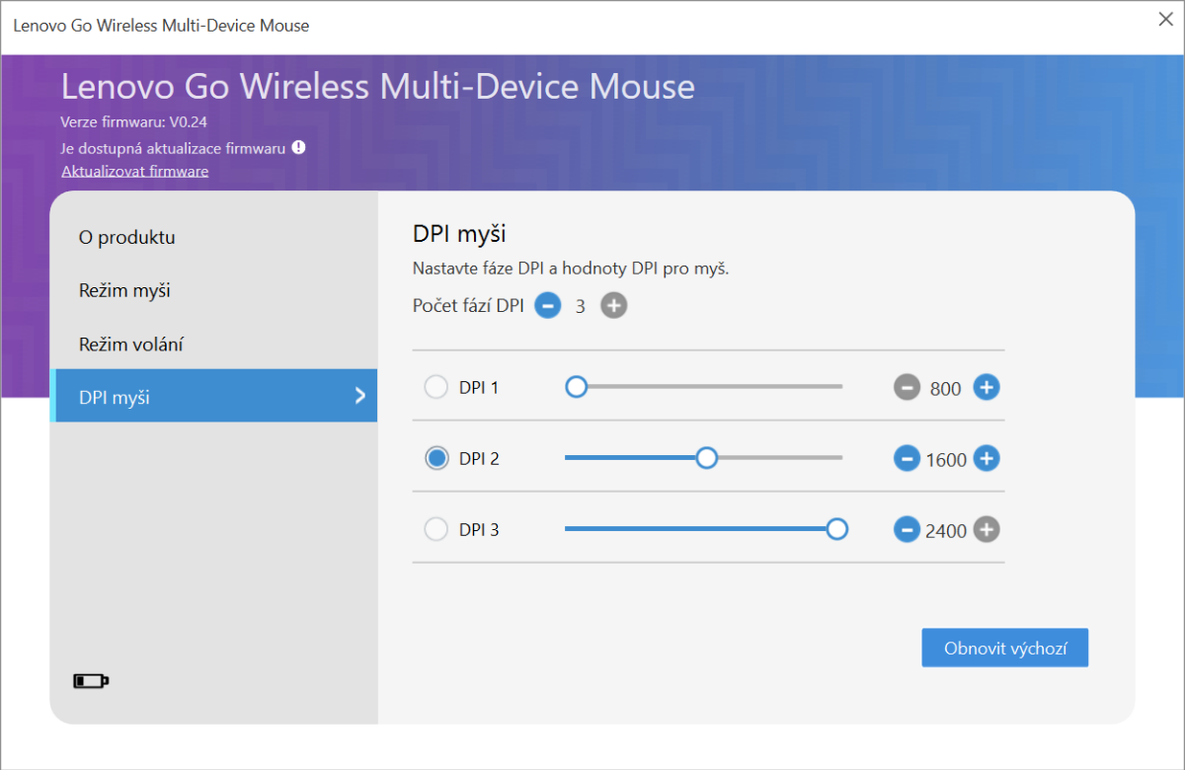This screenshot has height=770, width=1185.
Task: Select the DPI 1 radio button
Action: 435,388
